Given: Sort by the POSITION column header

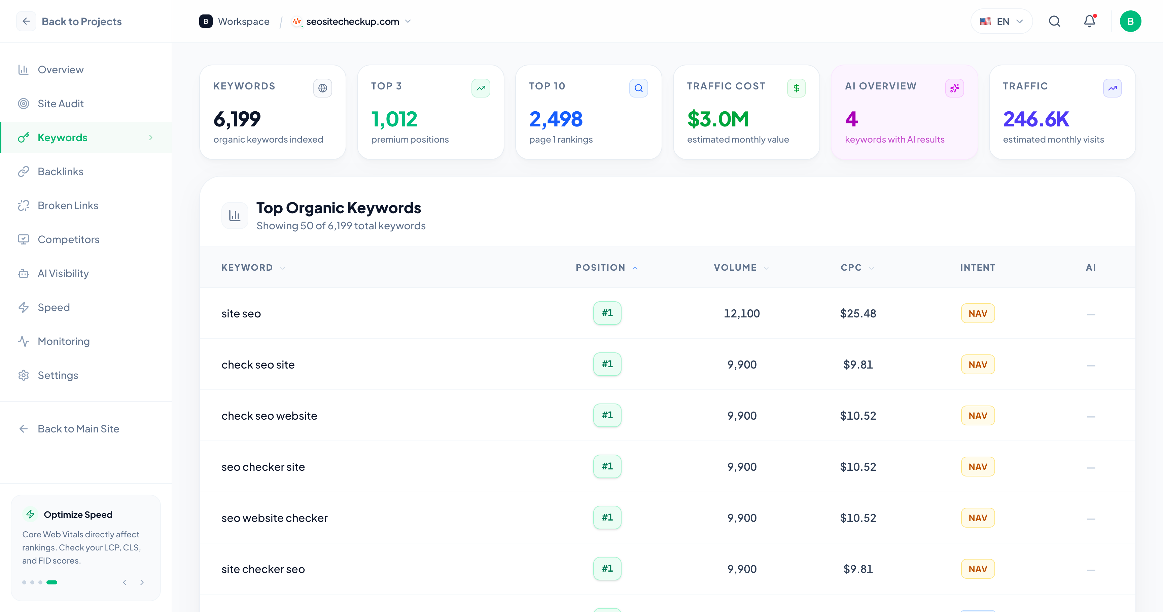Looking at the screenshot, I should tap(606, 267).
